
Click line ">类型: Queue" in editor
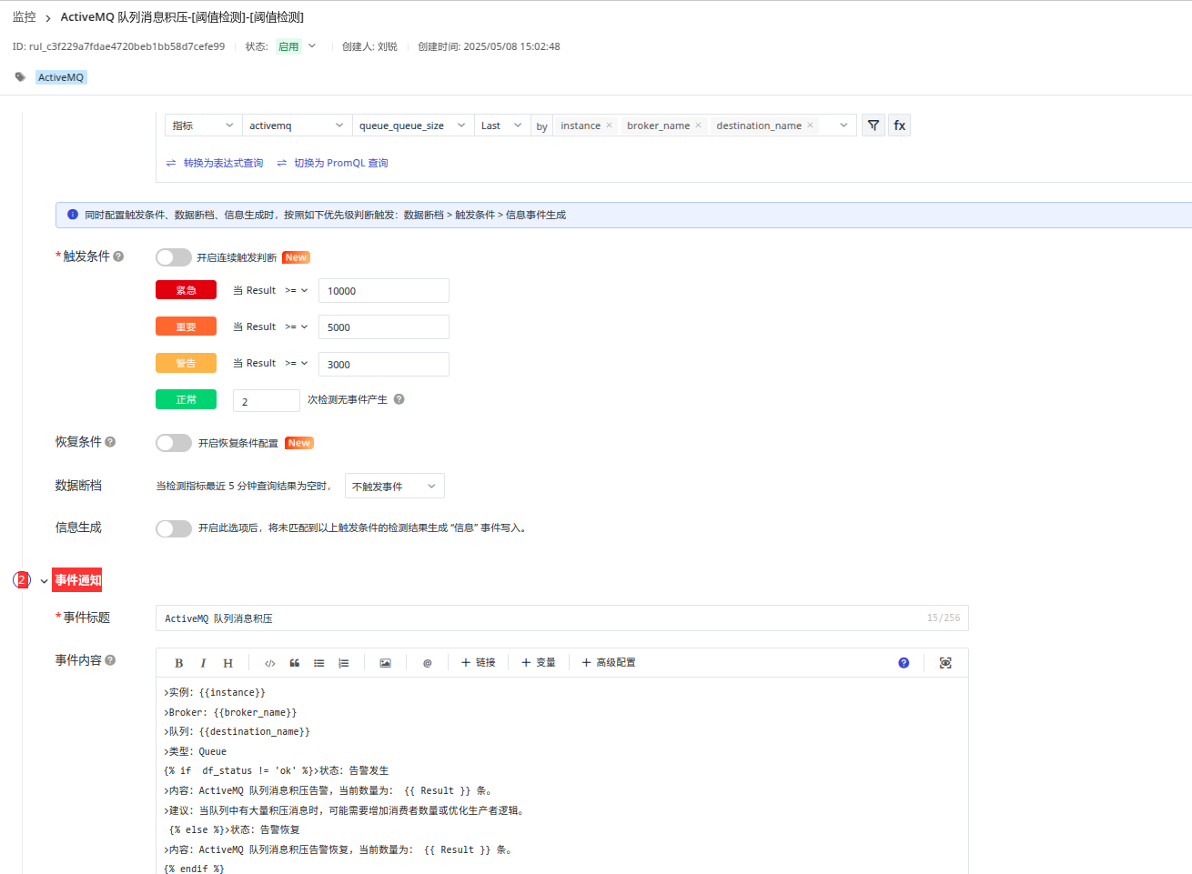click(196, 752)
